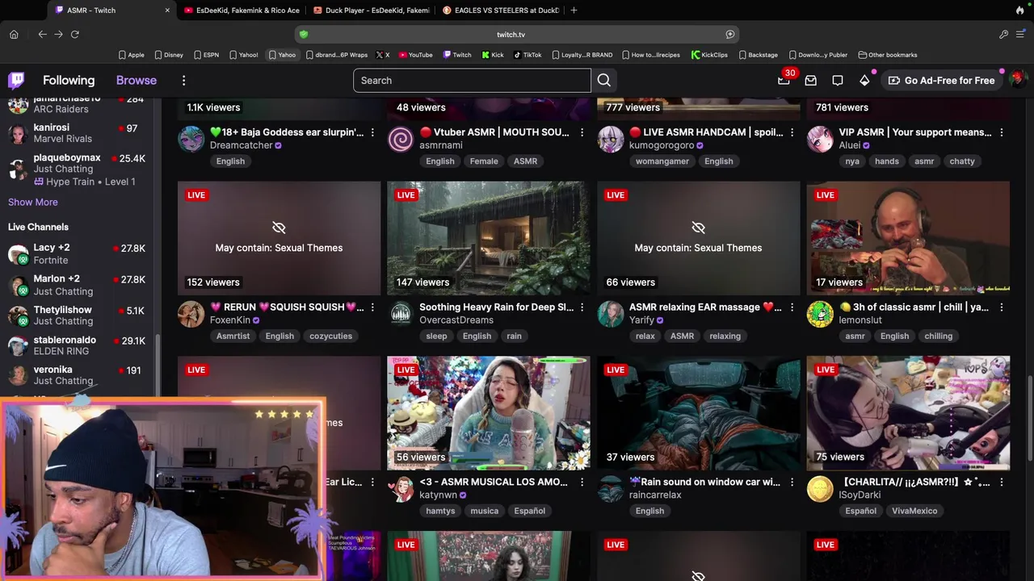Open ISoyDarki channel avatar
The image size is (1034, 581).
pos(820,489)
